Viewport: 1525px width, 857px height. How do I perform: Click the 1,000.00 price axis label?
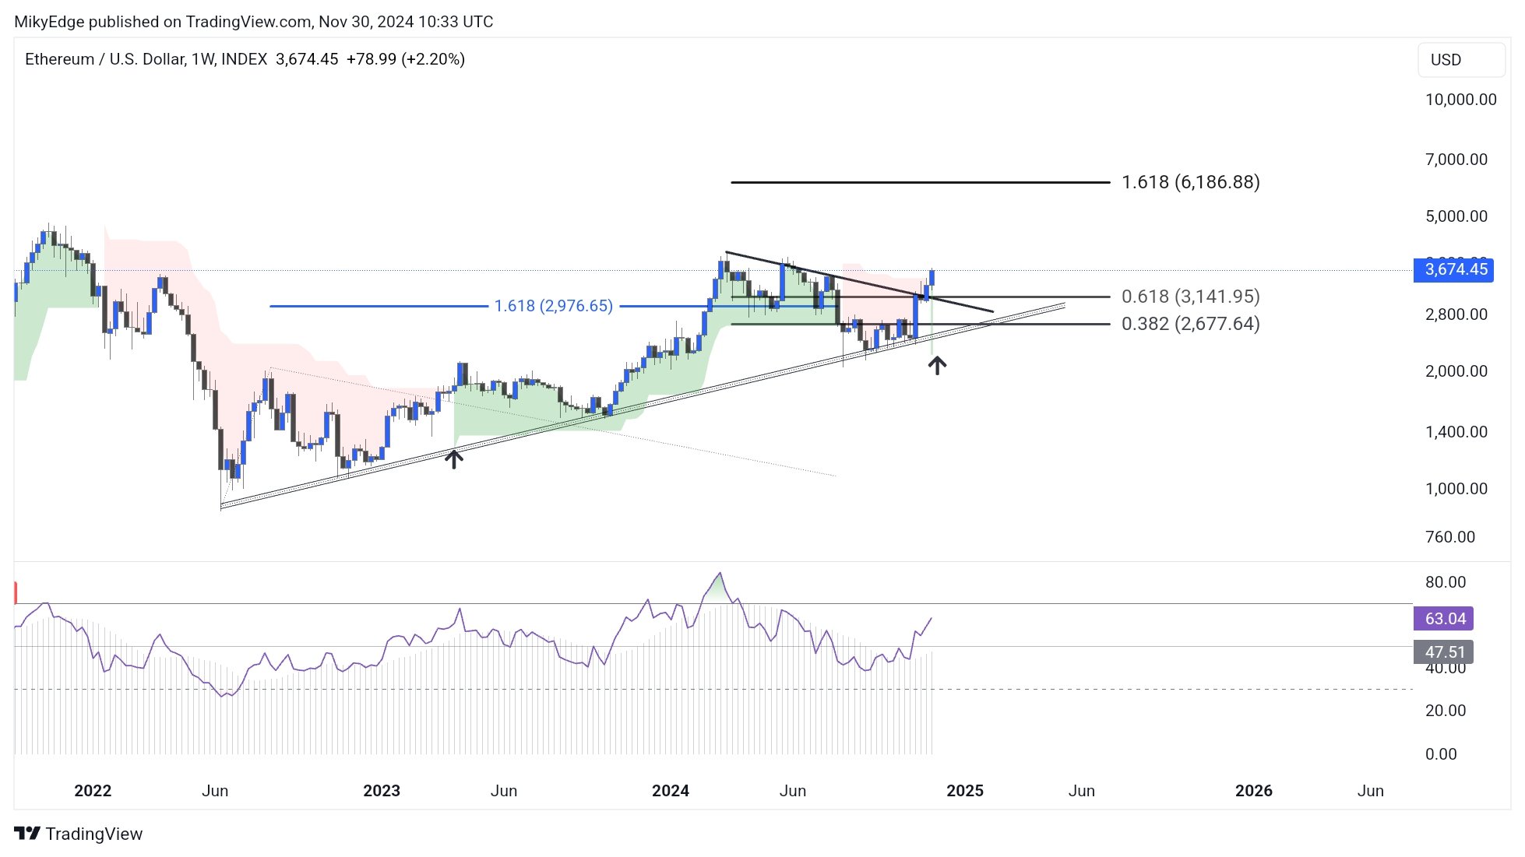coord(1456,489)
